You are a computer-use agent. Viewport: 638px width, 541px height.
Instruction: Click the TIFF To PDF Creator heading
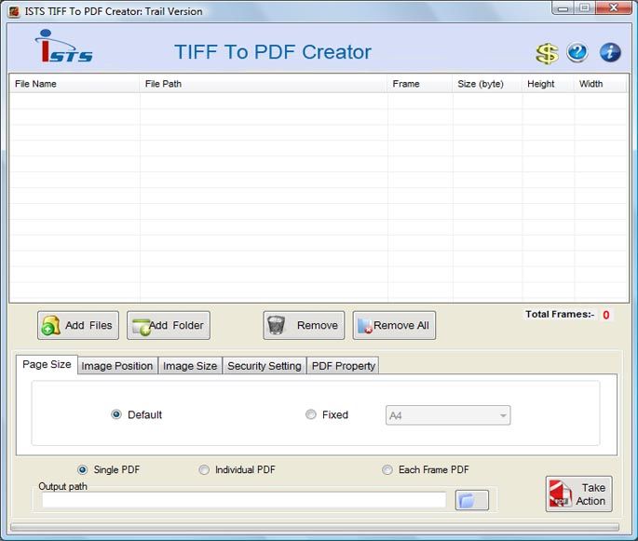(273, 52)
